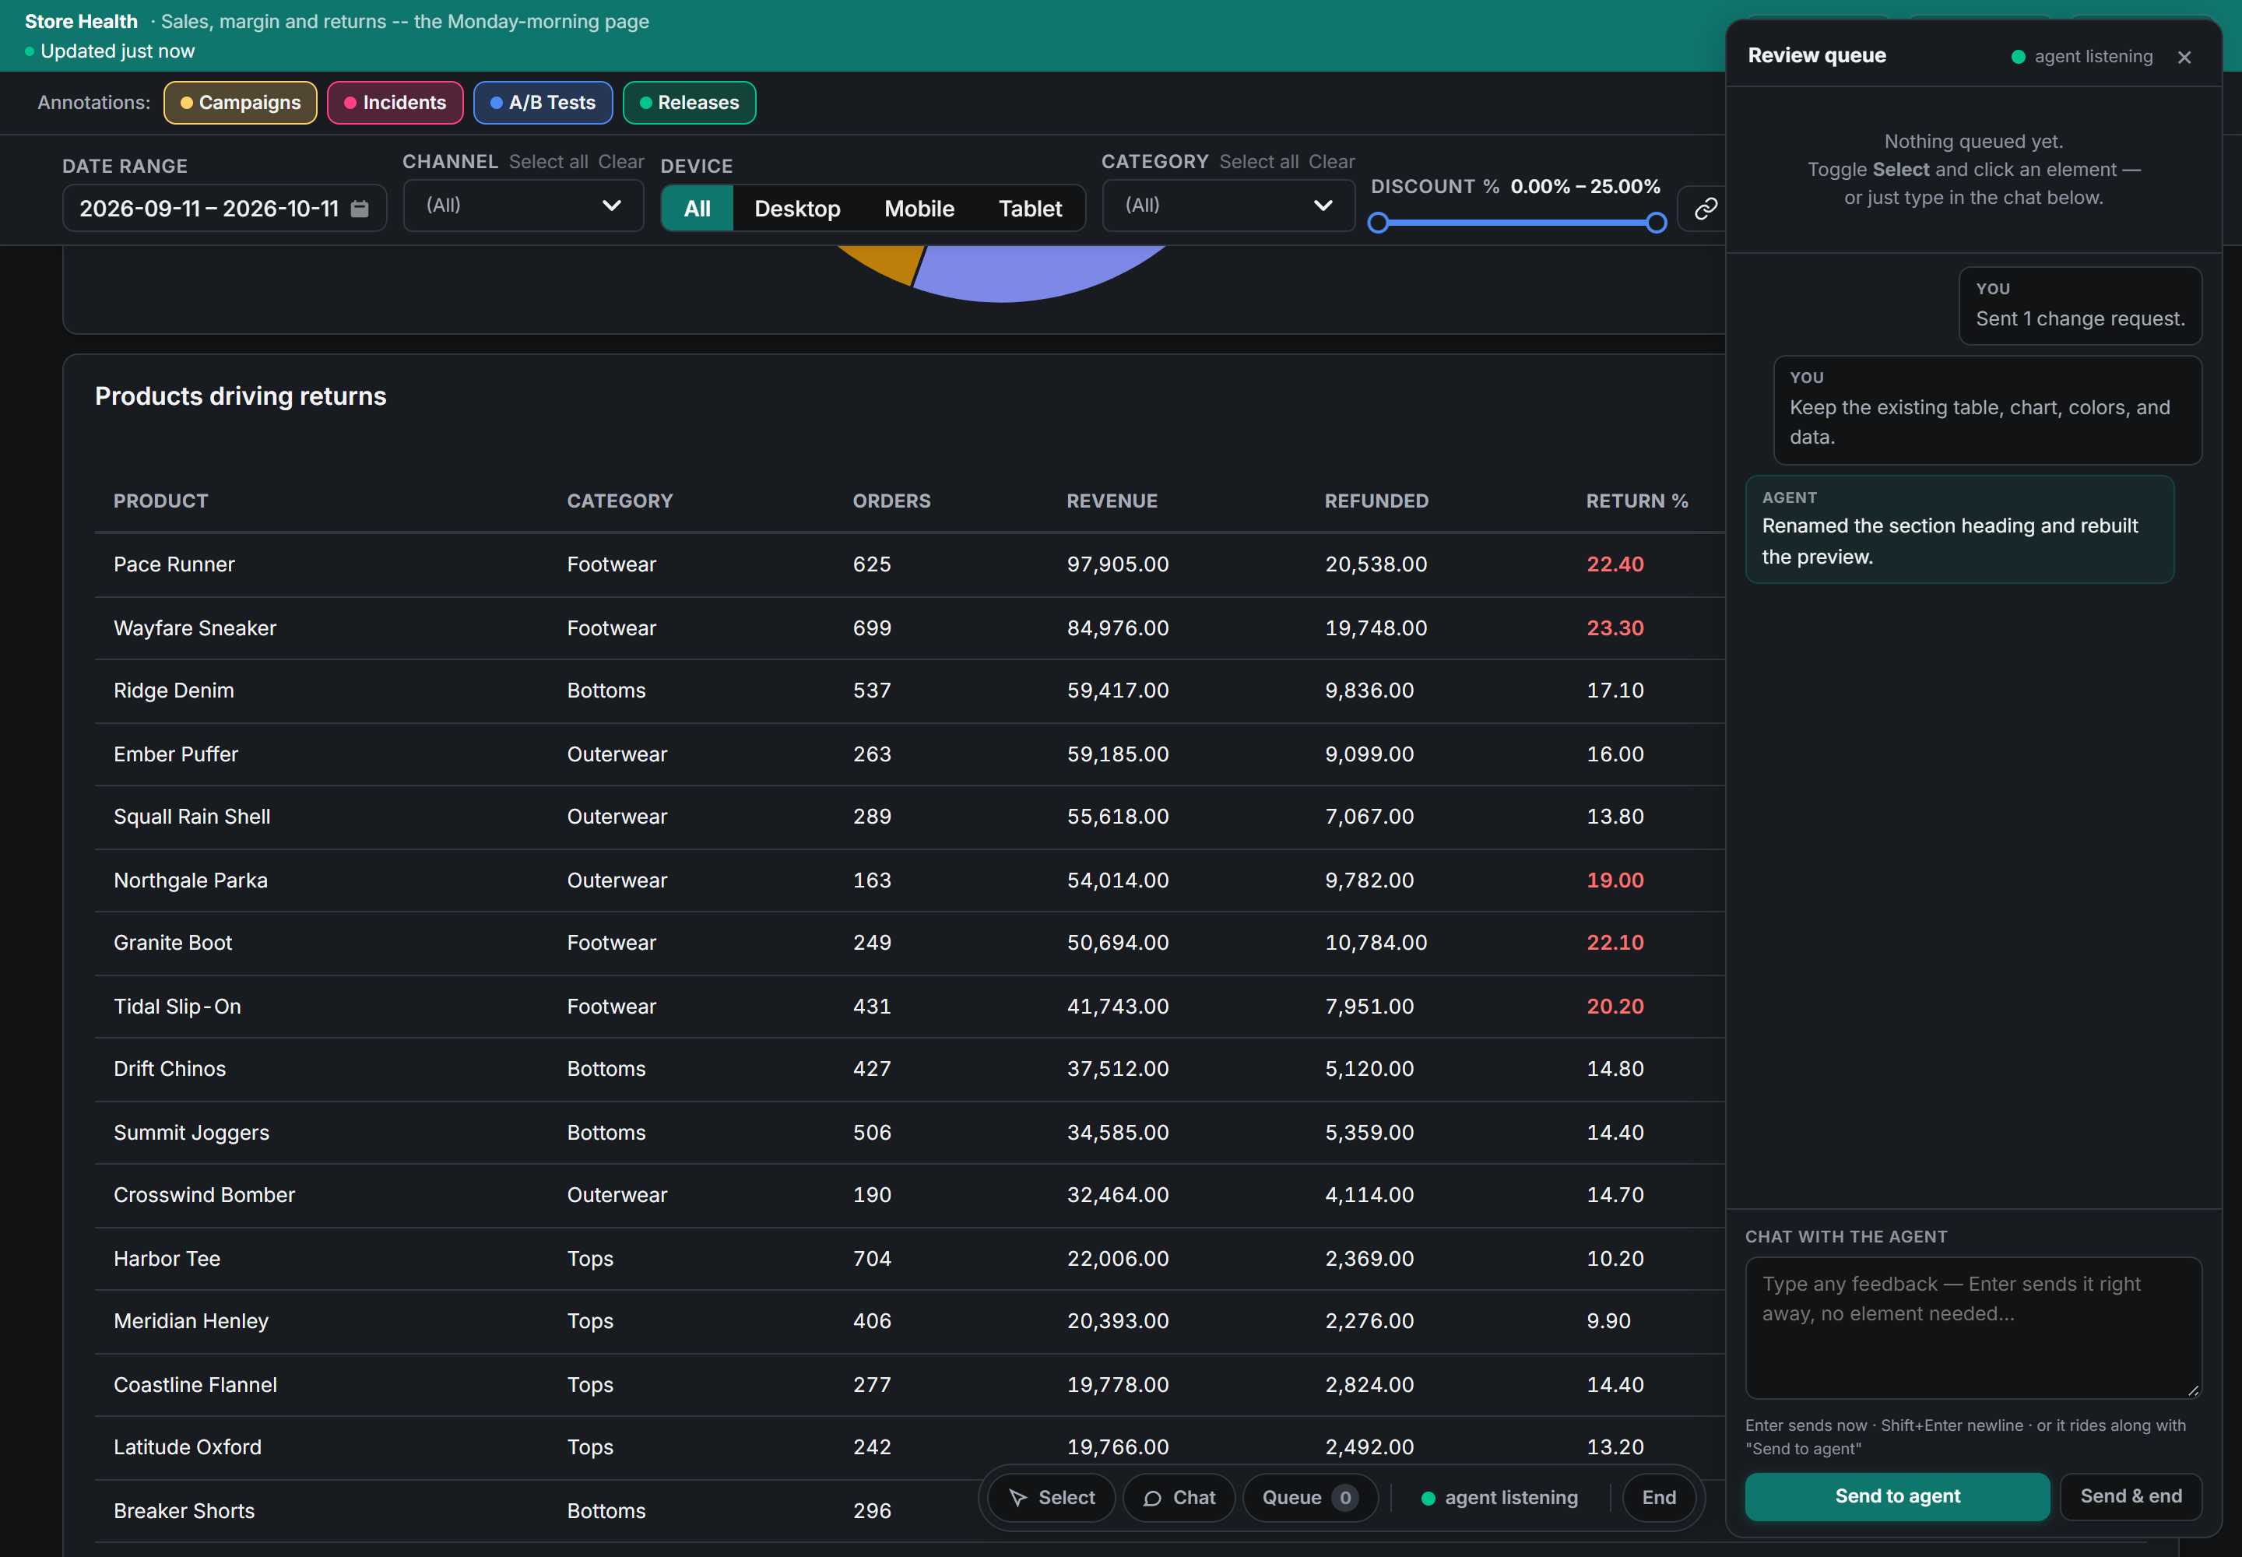Open the date range calendar icon
This screenshot has height=1557, width=2242.
point(359,209)
